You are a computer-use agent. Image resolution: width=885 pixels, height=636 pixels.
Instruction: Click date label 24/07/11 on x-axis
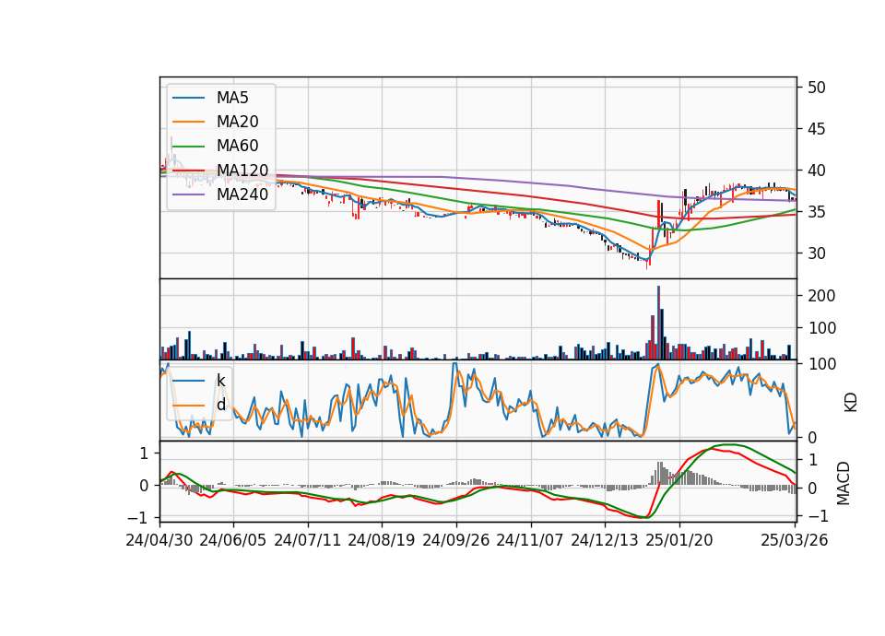point(308,540)
